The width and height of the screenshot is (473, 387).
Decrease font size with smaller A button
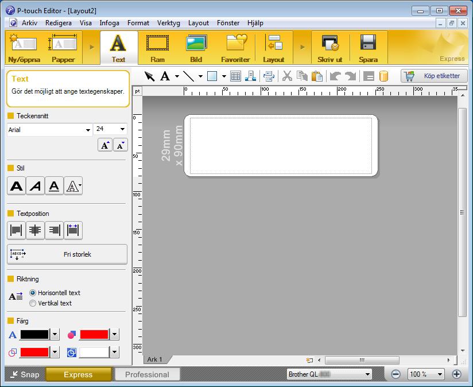pyautogui.click(x=121, y=145)
